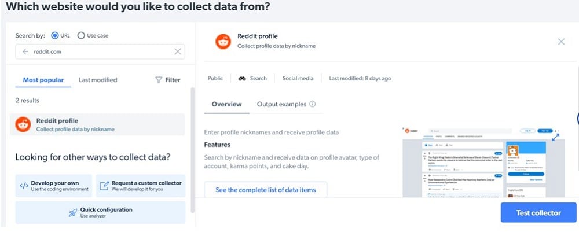Click the Reddit logo in results list
This screenshot has width=579, height=232.
(23, 124)
